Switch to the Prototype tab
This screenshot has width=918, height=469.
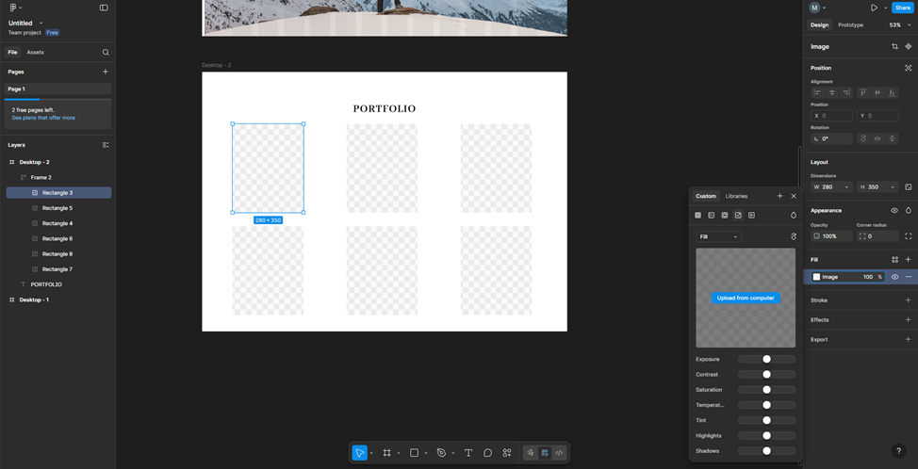tap(850, 25)
